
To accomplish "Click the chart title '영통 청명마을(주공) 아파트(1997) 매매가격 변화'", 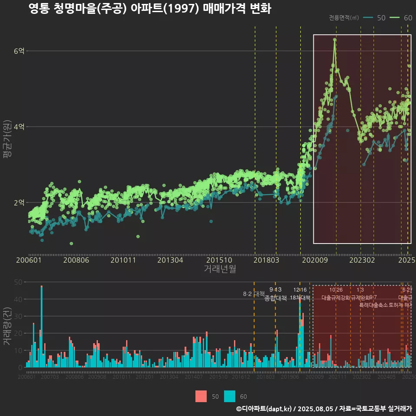I will click(x=149, y=9).
